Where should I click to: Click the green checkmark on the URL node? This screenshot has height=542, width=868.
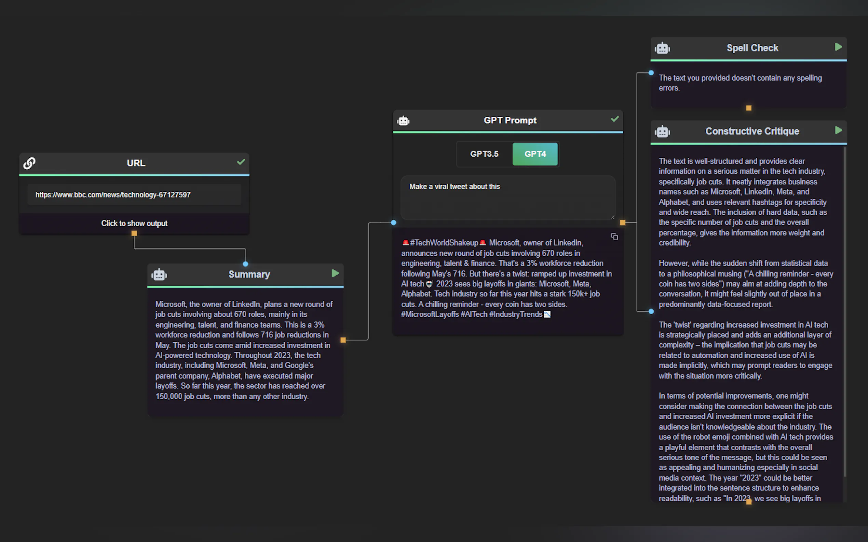click(x=241, y=162)
